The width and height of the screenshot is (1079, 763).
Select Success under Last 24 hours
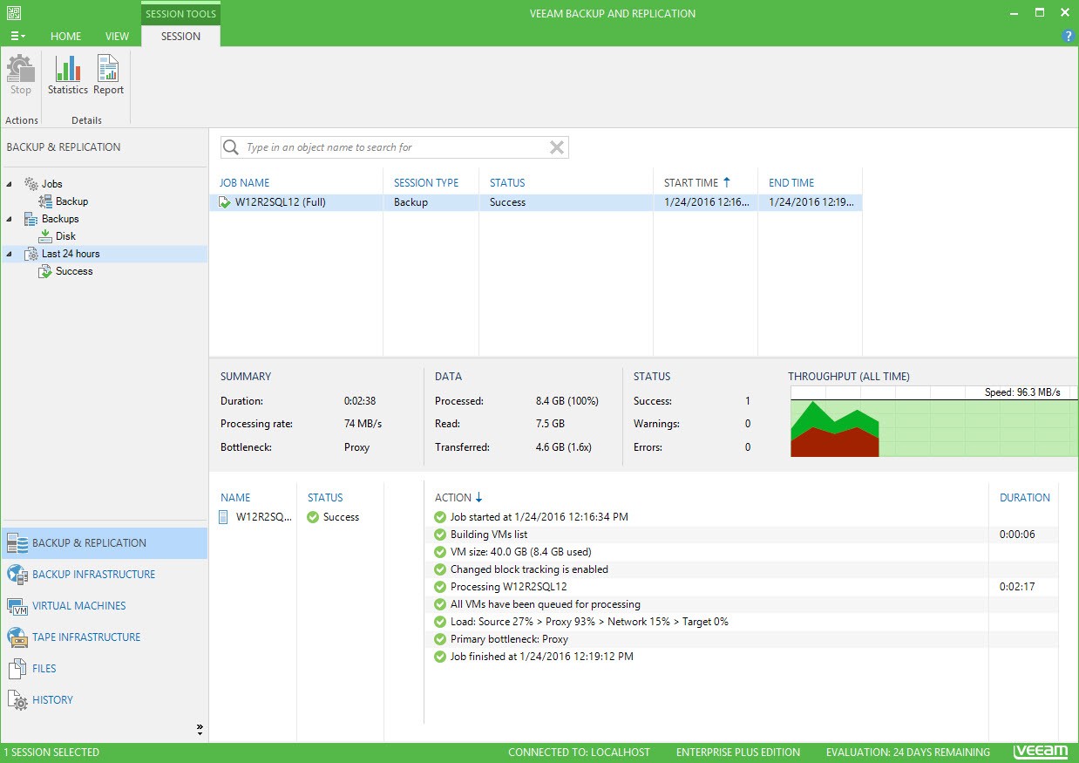click(74, 271)
